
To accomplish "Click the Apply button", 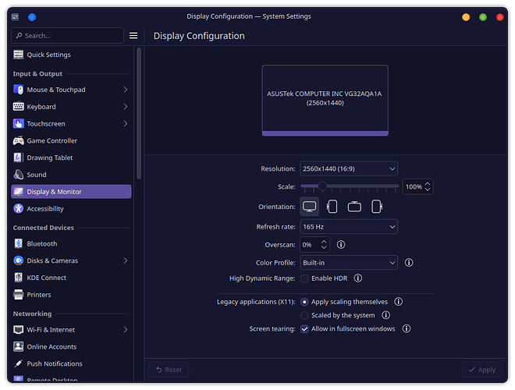I will click(x=481, y=370).
